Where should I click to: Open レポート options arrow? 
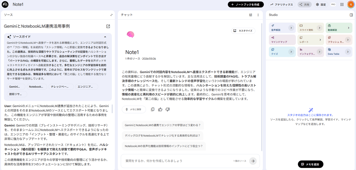click(320, 40)
